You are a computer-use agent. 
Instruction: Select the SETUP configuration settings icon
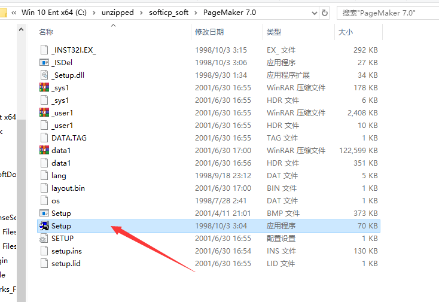pyautogui.click(x=44, y=239)
